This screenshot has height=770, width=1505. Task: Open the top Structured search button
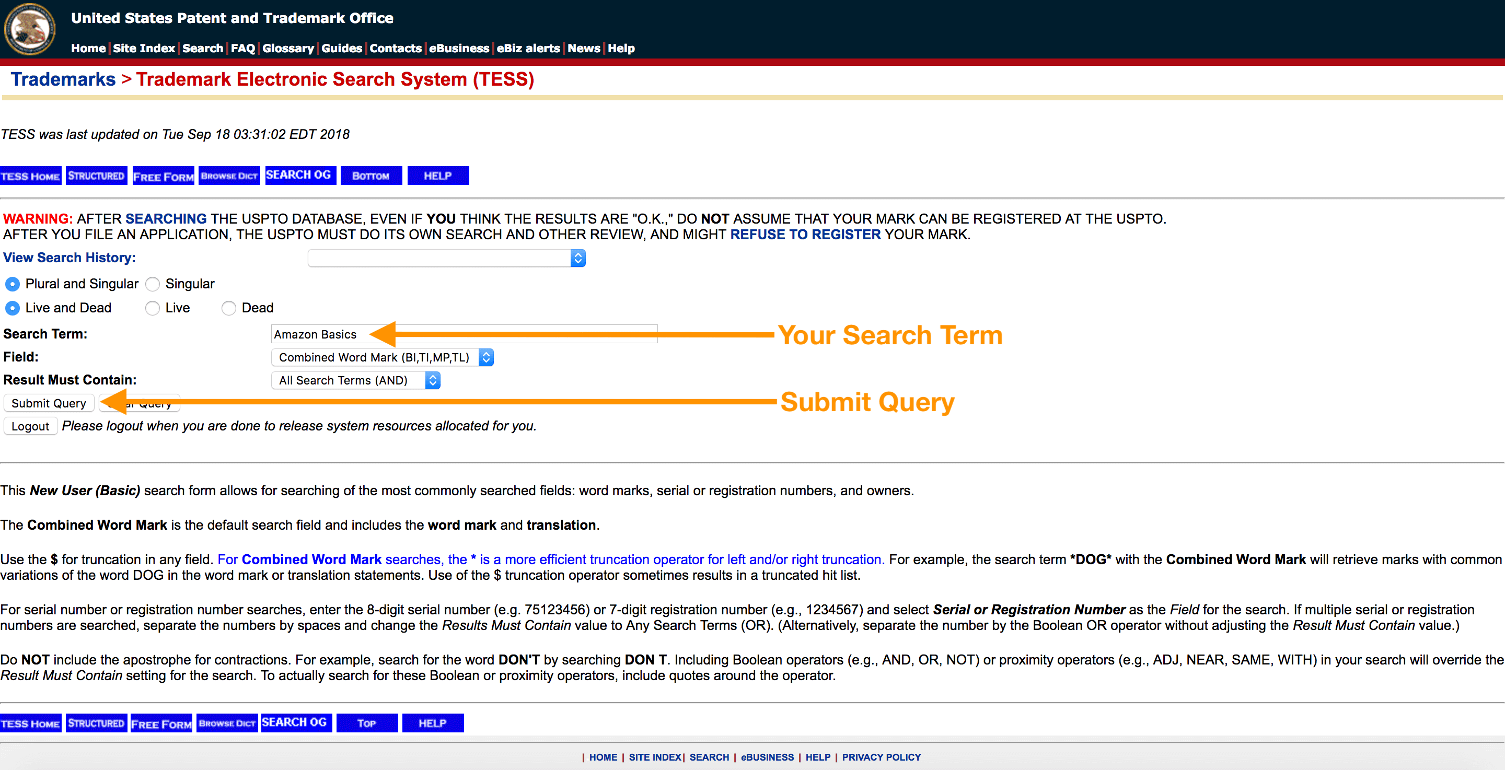(96, 176)
